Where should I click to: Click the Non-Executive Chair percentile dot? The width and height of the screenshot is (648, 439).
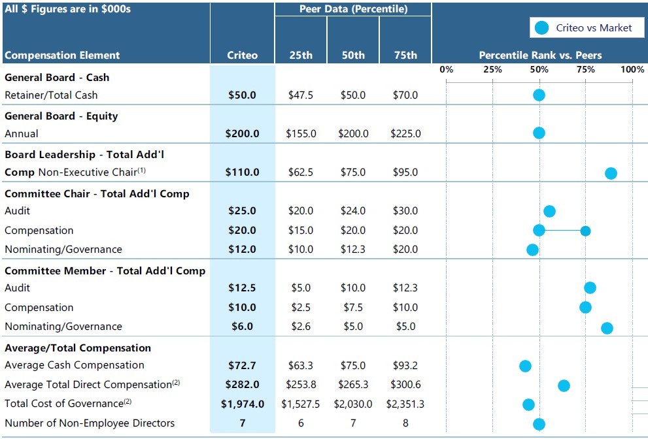click(x=611, y=174)
